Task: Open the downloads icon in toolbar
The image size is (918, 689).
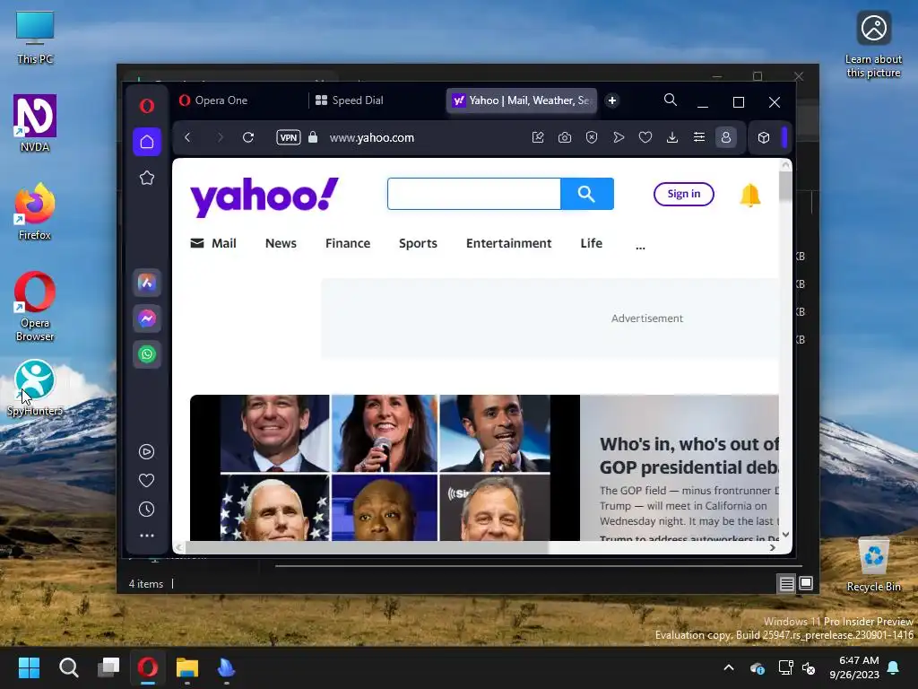Action: [672, 137]
